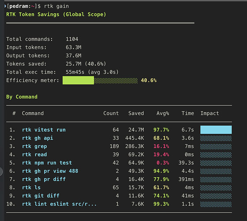Click the red 0.3% average value
Screen dimensions: 247x221
163,163
